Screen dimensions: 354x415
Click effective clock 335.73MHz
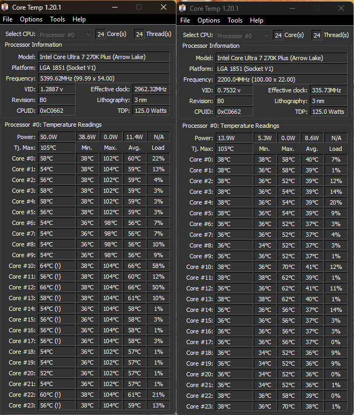pos(329,90)
